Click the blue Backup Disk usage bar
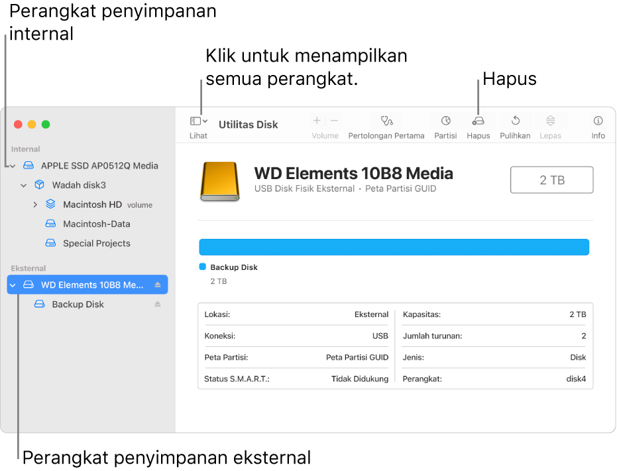The width and height of the screenshot is (617, 471). tap(394, 247)
